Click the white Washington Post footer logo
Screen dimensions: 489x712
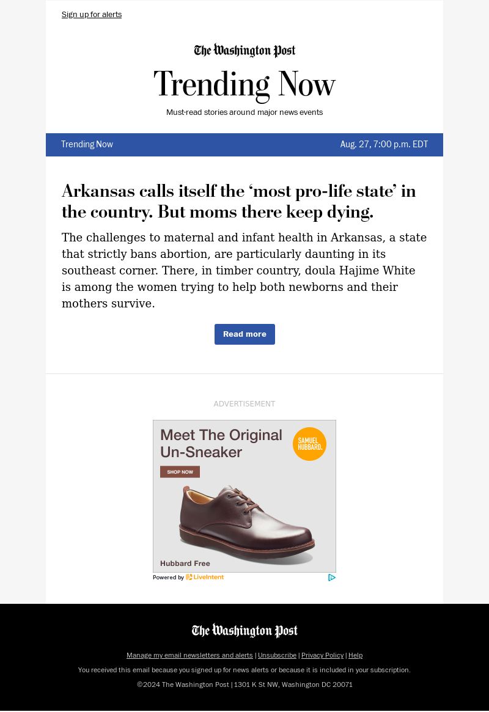pos(244,631)
